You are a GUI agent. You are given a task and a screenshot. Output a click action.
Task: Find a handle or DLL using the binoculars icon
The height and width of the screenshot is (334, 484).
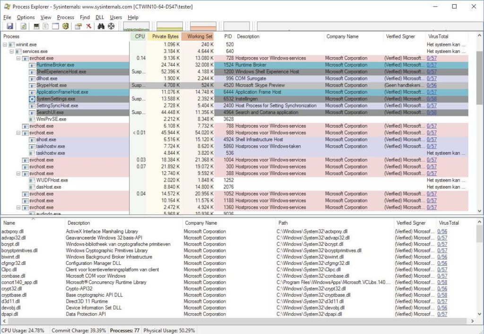100,26
